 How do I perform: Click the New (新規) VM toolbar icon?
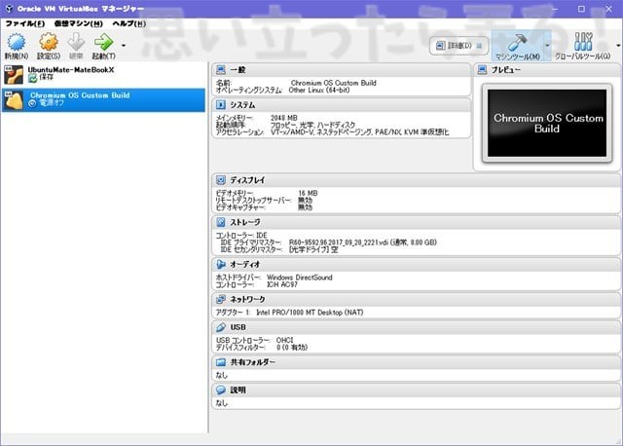17,42
